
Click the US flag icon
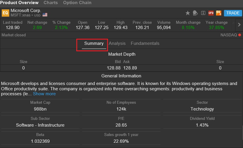(x=45, y=15)
